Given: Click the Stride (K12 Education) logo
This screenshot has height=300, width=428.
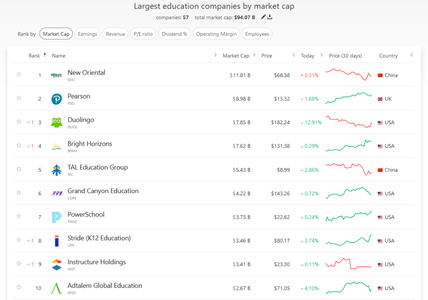Looking at the screenshot, I should tap(56, 241).
